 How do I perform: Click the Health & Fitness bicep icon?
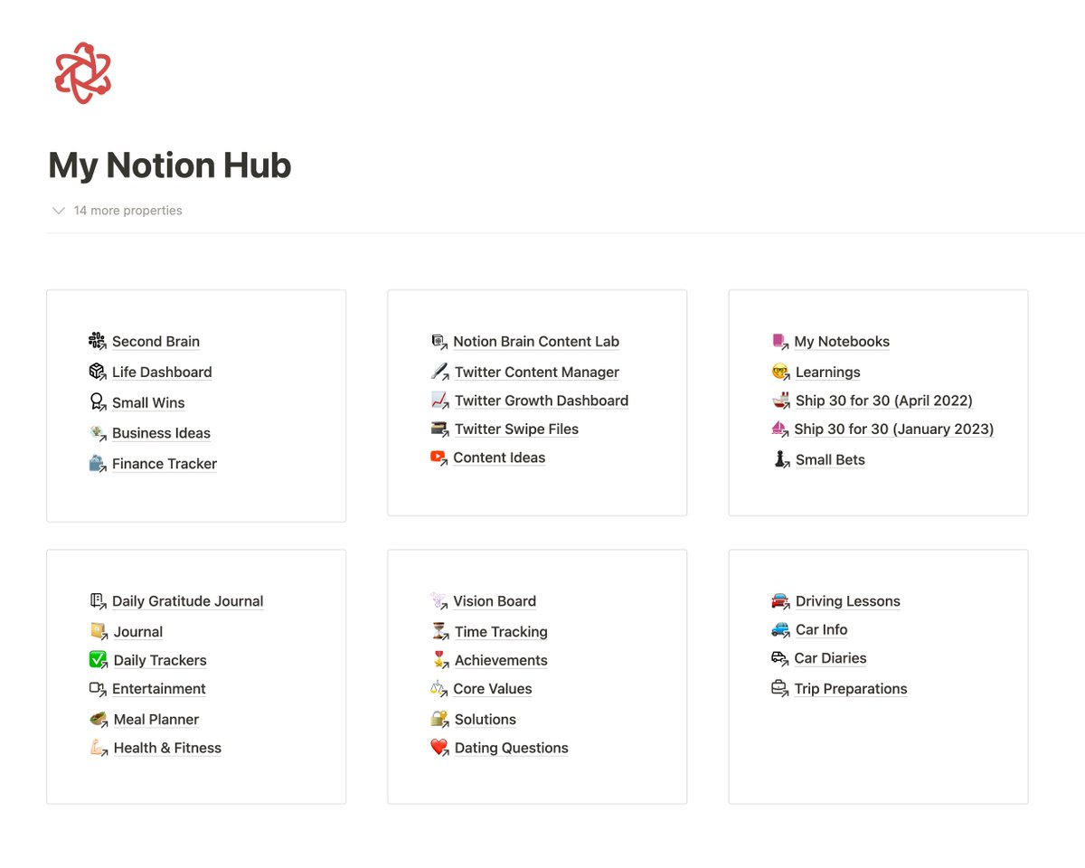[x=98, y=747]
